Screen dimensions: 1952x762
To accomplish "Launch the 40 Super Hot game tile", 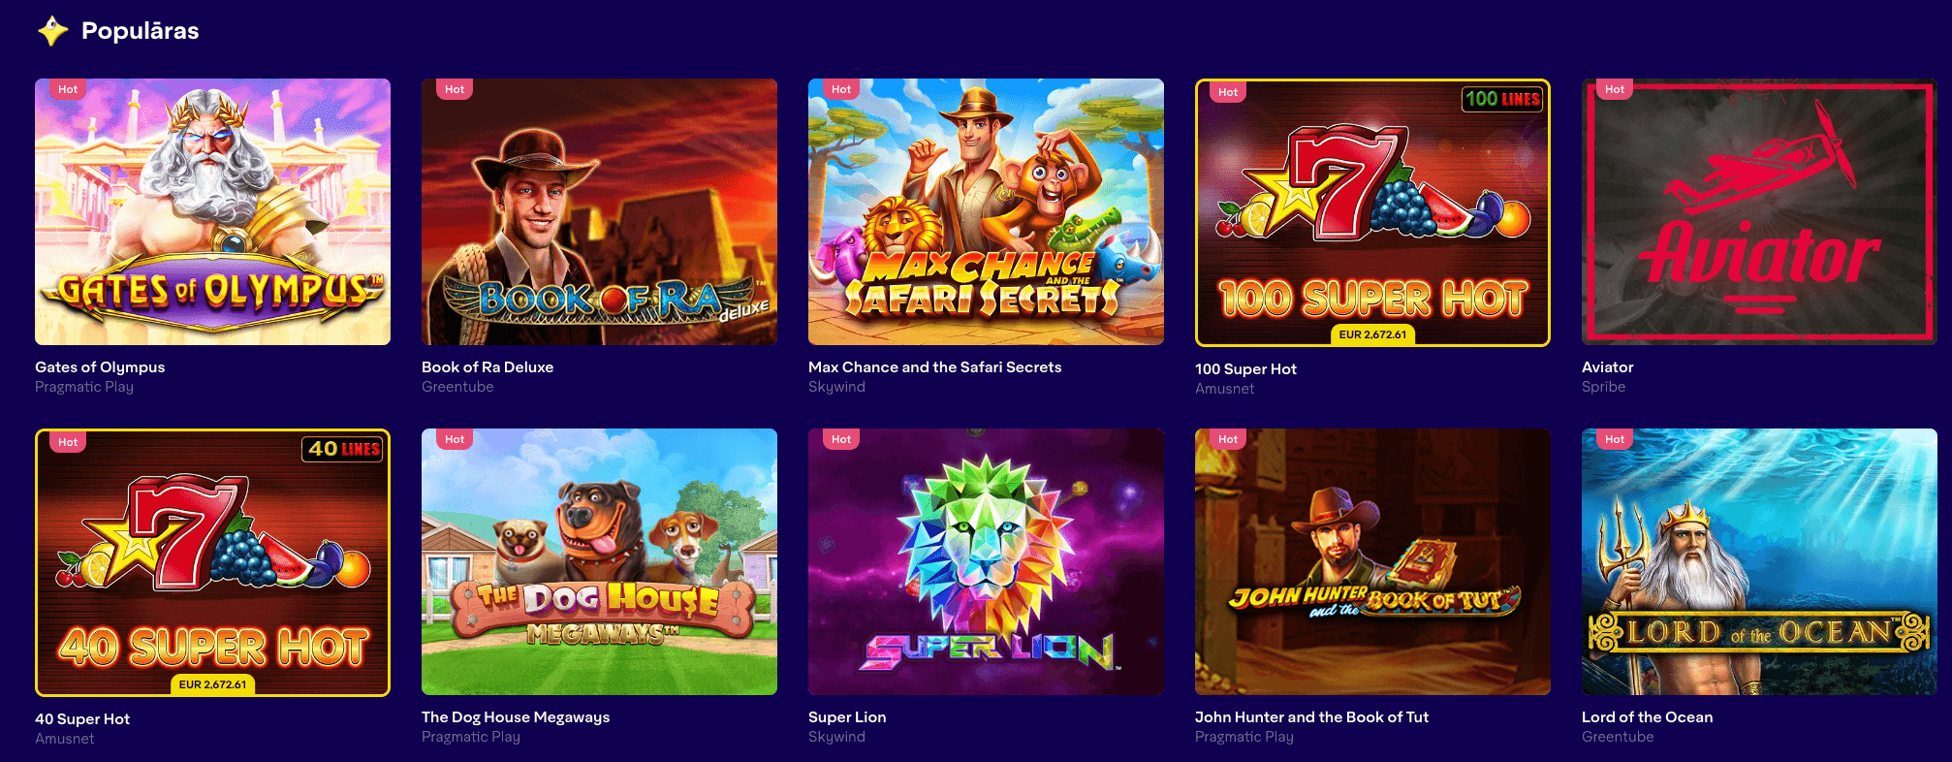I will click(212, 562).
